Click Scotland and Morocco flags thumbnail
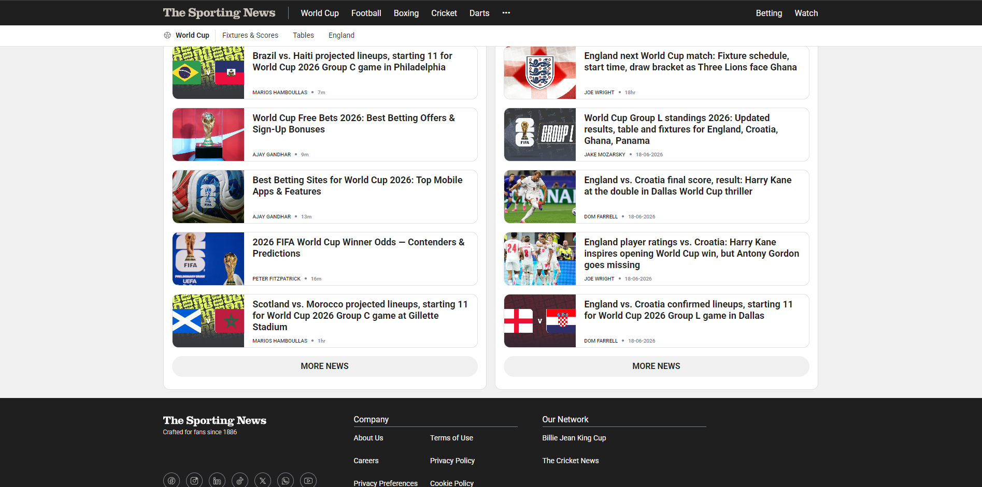The height and width of the screenshot is (487, 982). click(x=208, y=321)
